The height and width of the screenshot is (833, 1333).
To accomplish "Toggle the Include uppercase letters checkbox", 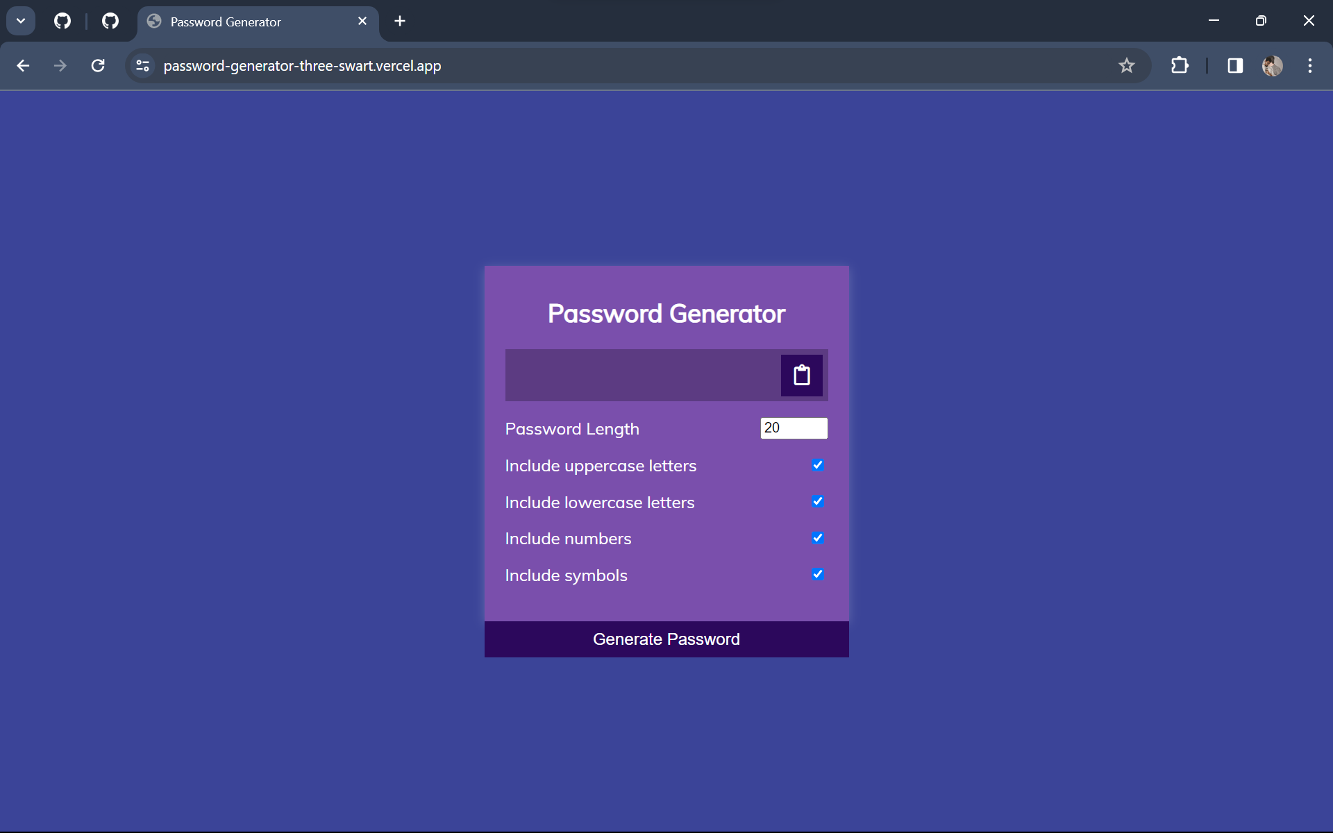I will (x=818, y=464).
